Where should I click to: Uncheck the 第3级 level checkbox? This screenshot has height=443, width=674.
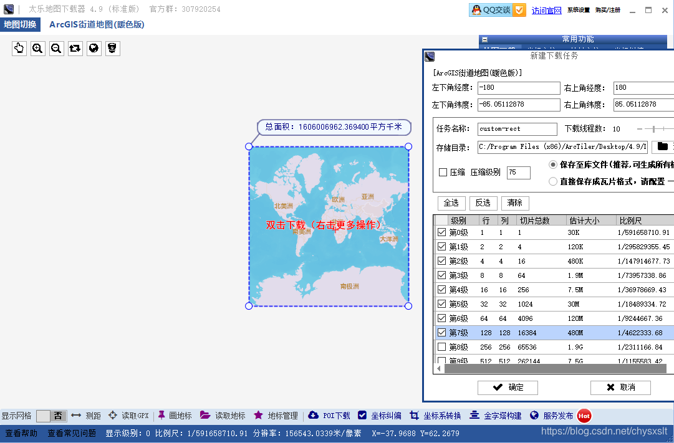pos(441,275)
